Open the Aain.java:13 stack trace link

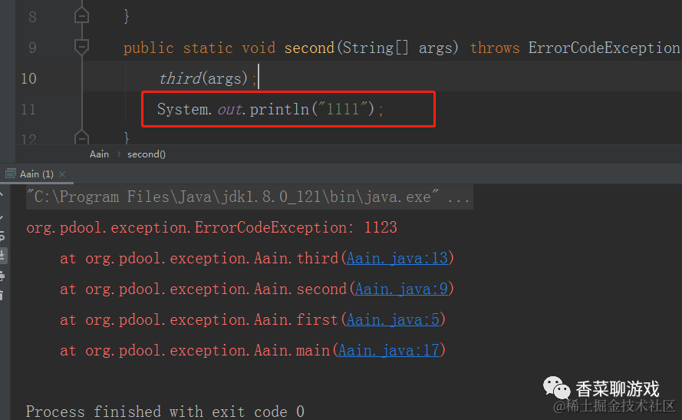397,259
